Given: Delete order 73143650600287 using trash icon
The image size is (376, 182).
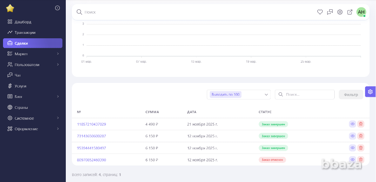Looking at the screenshot, I should (361, 136).
